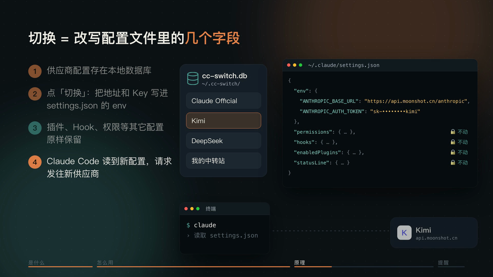
Task: Click the "statusLine" key in the code
Action: pyautogui.click(x=312, y=163)
